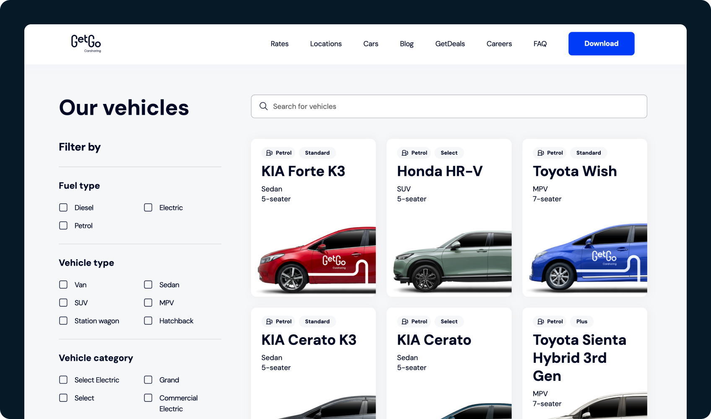This screenshot has height=419, width=711.
Task: Open the Toyota Sienta Hybrid 3rd Gen title
Action: pos(579,358)
